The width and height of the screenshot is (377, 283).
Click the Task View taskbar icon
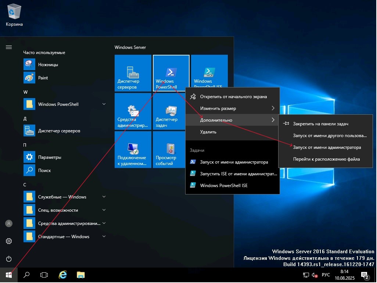pyautogui.click(x=44, y=275)
